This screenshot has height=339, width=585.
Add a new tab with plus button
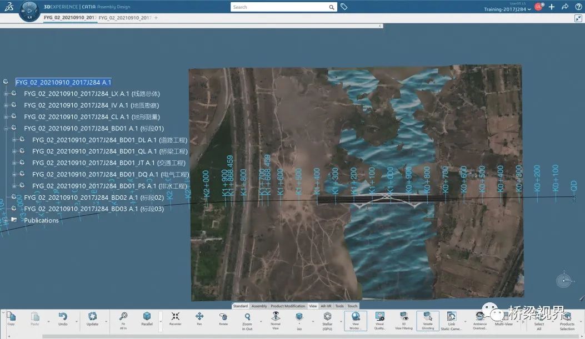[x=156, y=18]
